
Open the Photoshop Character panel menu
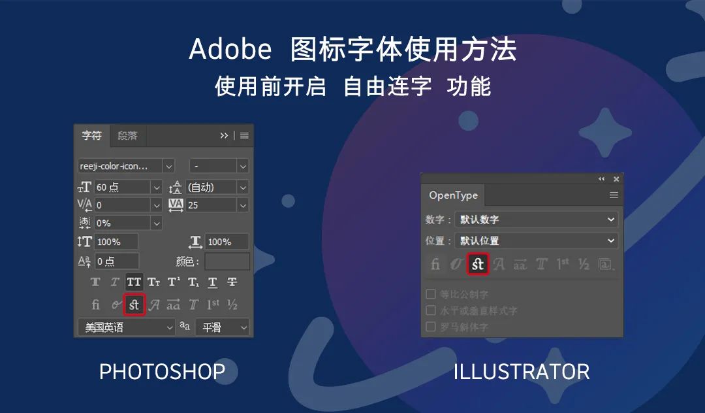click(x=244, y=135)
